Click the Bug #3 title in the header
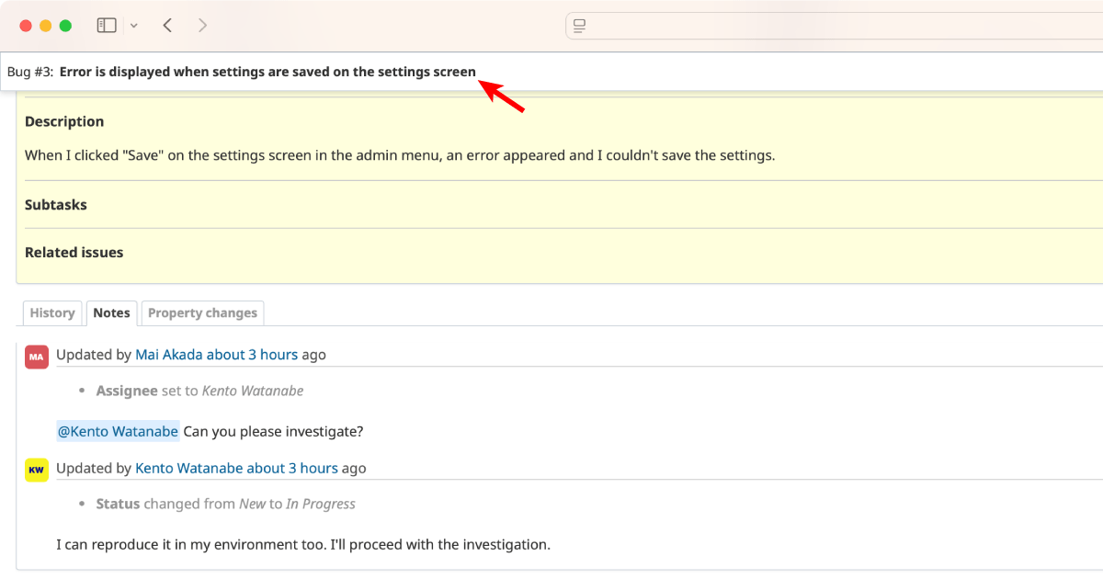This screenshot has height=579, width=1103. (267, 72)
